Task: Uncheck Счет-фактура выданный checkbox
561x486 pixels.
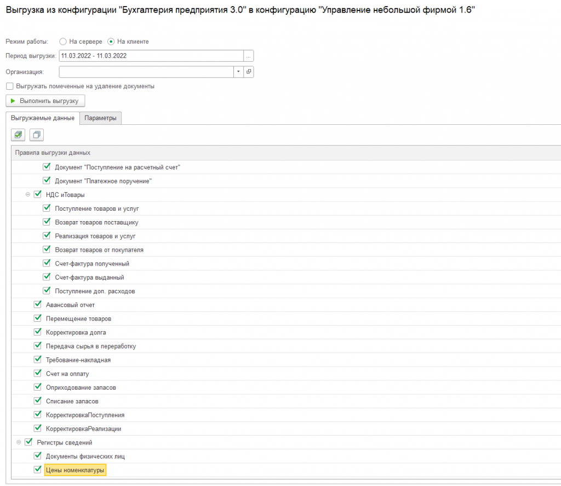Action: tap(47, 276)
